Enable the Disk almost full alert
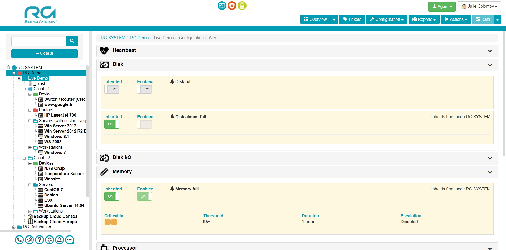Screen dimensions: 506x250 pyautogui.click(x=144, y=124)
